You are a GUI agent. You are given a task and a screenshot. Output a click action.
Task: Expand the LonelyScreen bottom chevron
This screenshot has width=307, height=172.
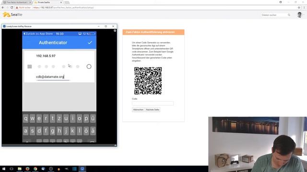[x=115, y=145]
